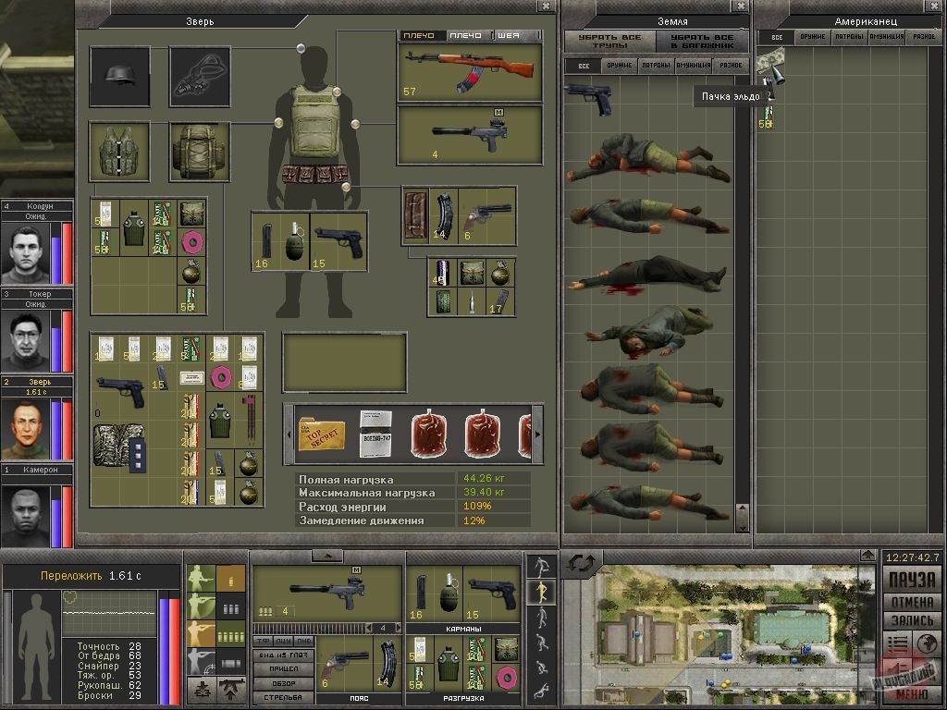Choose the single-shot fire mode
This screenshot has width=947, height=710.
click(x=230, y=579)
